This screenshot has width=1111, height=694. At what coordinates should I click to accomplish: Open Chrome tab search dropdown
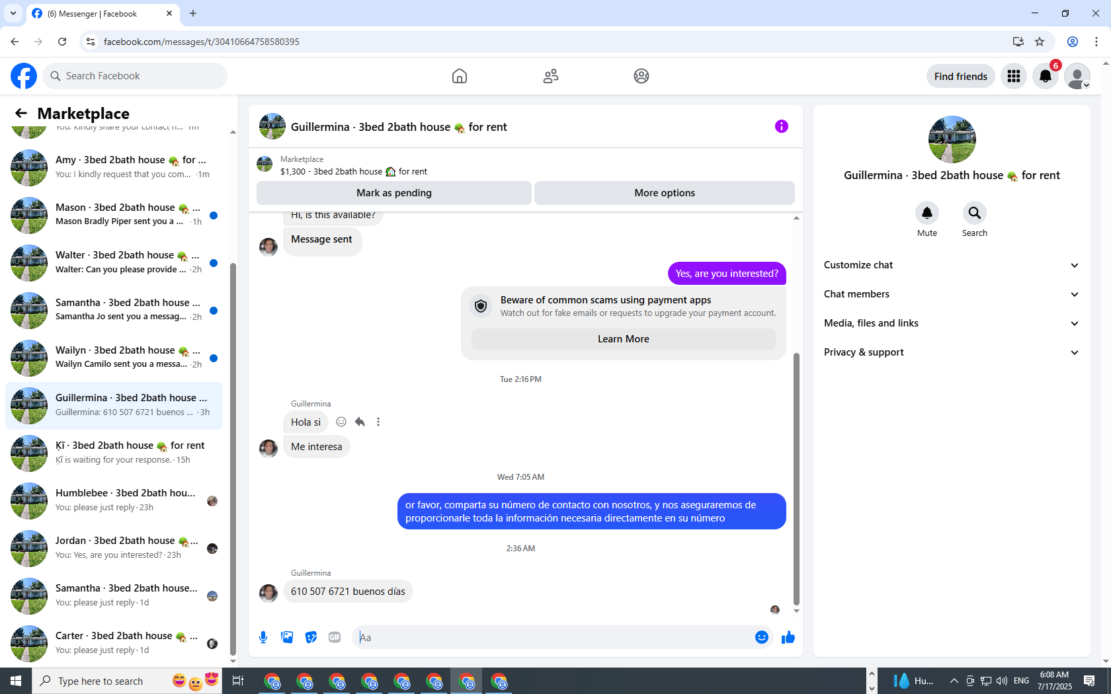13,13
